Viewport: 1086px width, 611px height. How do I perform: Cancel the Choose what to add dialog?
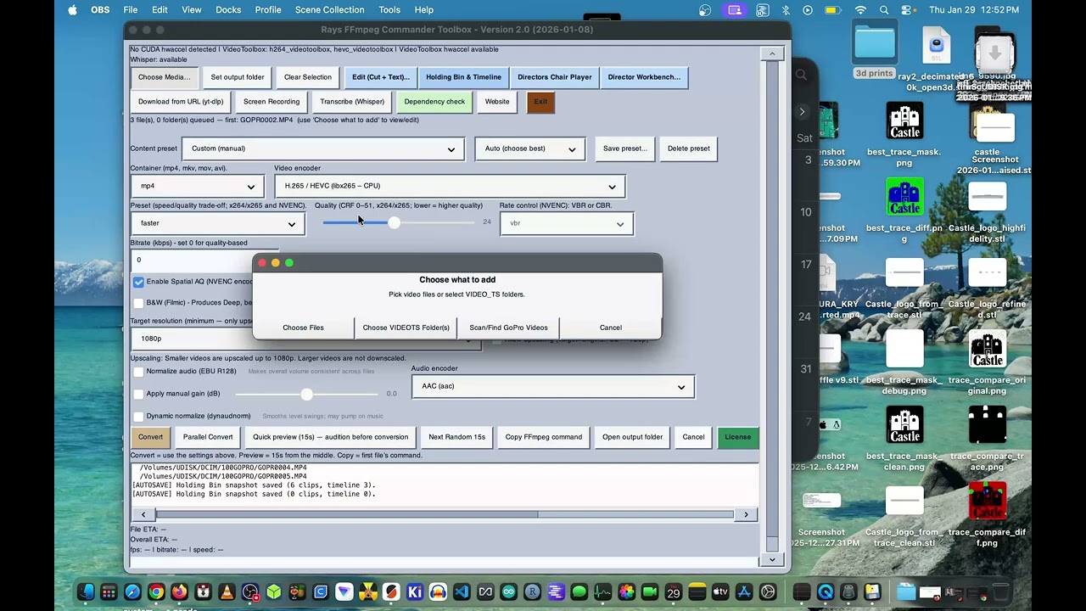(611, 328)
